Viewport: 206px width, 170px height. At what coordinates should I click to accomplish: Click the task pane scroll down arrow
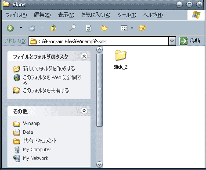pyautogui.click(x=99, y=164)
